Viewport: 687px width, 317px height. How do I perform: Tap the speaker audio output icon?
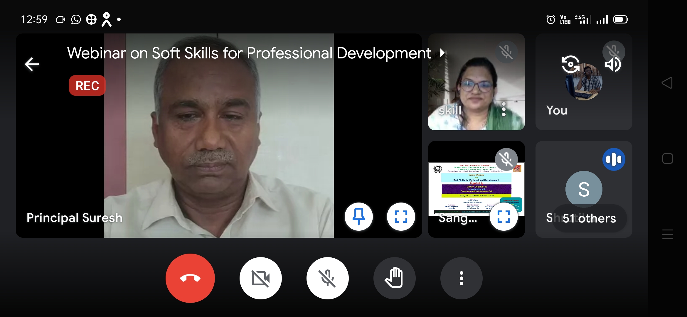pos(613,64)
